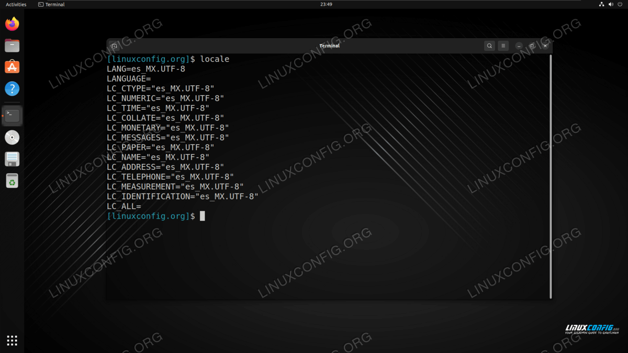
Task: Maximize the Terminal window
Action: coord(532,46)
